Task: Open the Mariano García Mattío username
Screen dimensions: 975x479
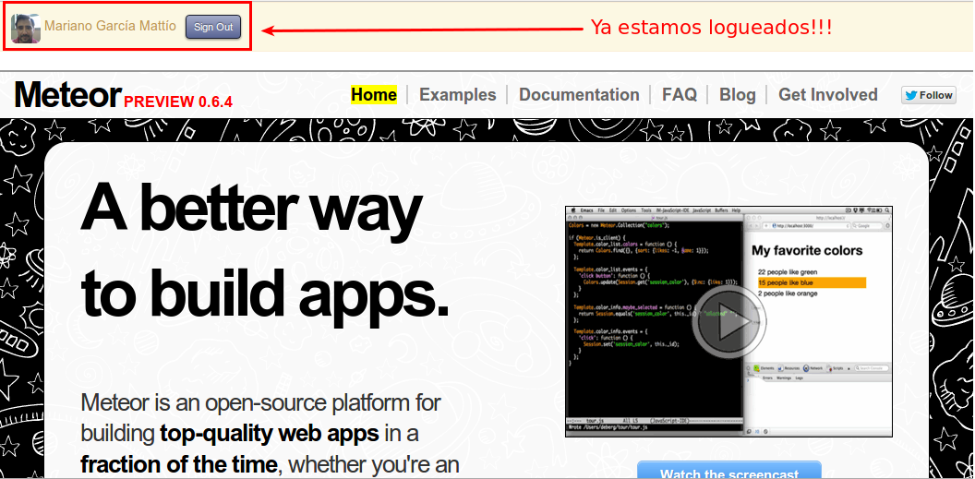Action: tap(110, 27)
